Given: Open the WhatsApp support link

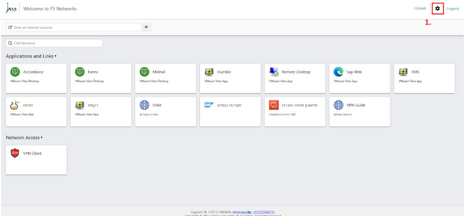Looking at the screenshot, I should click(x=242, y=212).
